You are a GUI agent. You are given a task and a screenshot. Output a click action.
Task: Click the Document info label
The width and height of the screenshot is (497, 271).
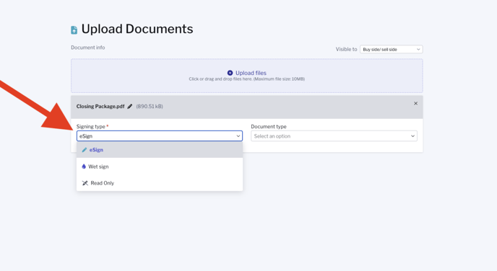pos(88,48)
